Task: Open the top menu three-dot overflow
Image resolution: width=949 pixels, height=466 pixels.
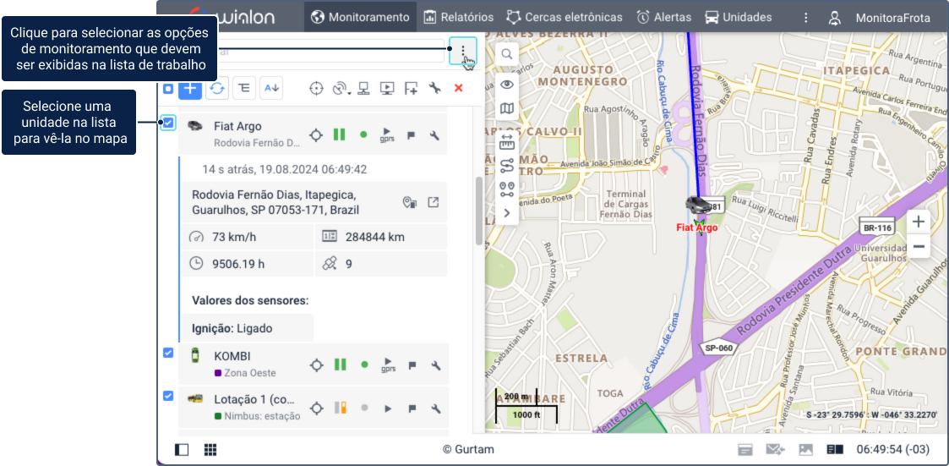Action: pos(805,18)
